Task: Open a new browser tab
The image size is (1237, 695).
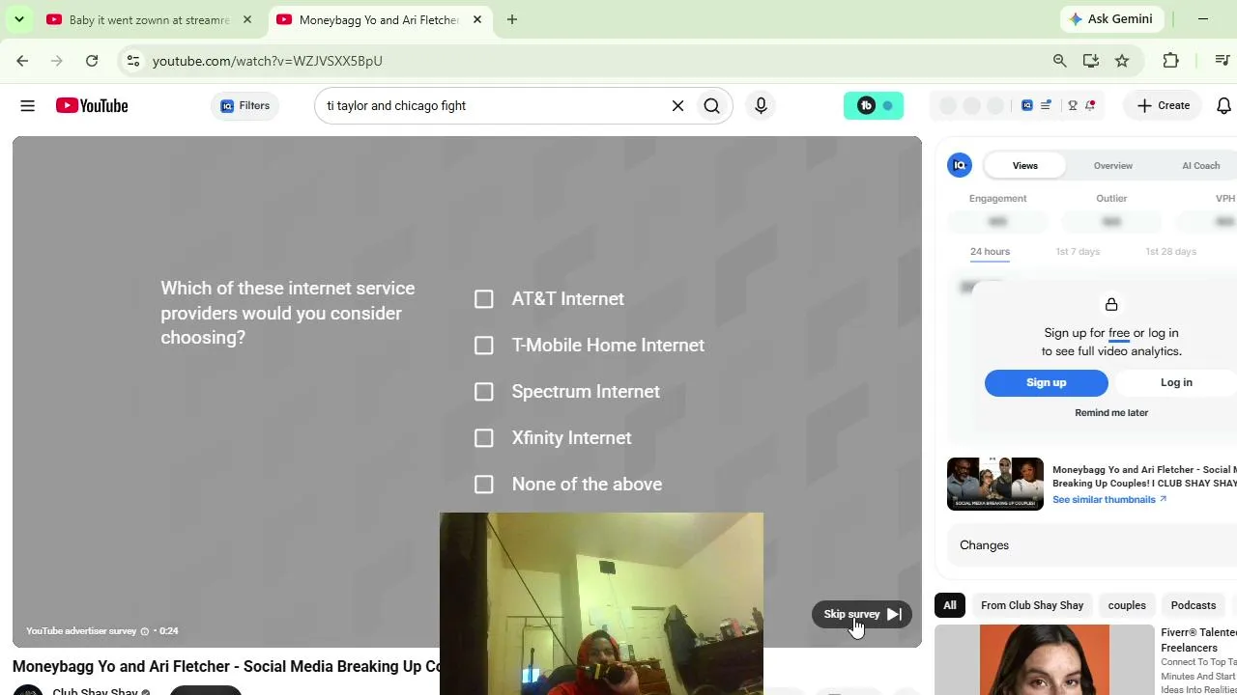Action: pyautogui.click(x=512, y=19)
